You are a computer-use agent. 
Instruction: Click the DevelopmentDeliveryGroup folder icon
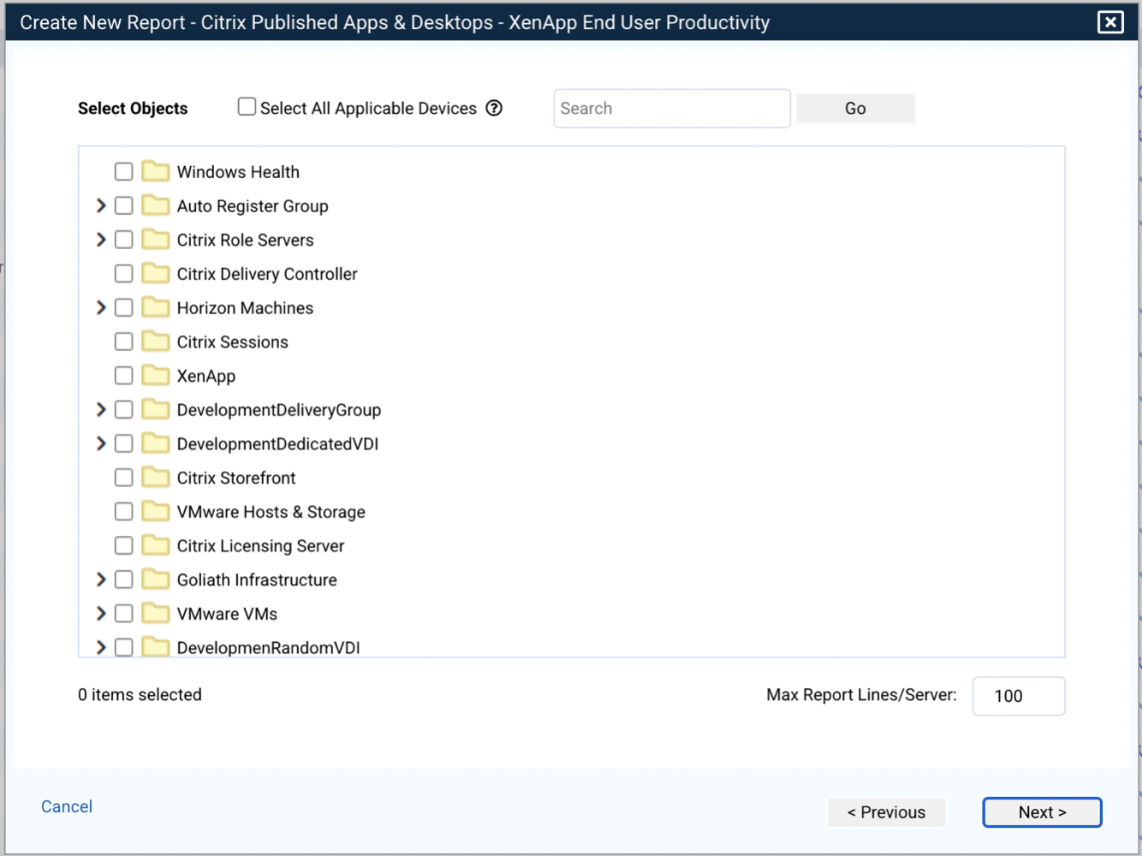point(155,409)
